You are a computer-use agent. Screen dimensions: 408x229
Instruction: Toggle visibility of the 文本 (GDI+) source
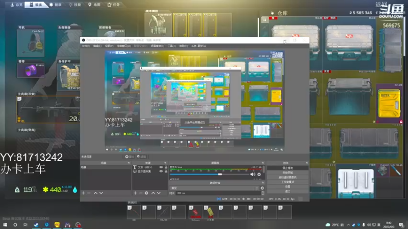click(x=161, y=167)
